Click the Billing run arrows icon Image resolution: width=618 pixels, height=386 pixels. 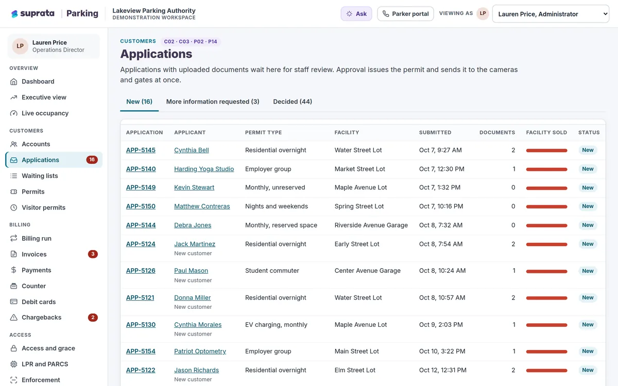[14, 238]
